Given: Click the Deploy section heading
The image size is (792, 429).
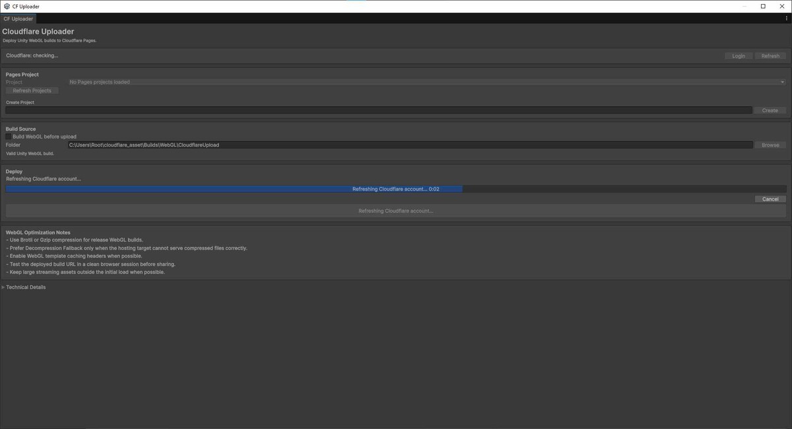Looking at the screenshot, I should point(14,172).
